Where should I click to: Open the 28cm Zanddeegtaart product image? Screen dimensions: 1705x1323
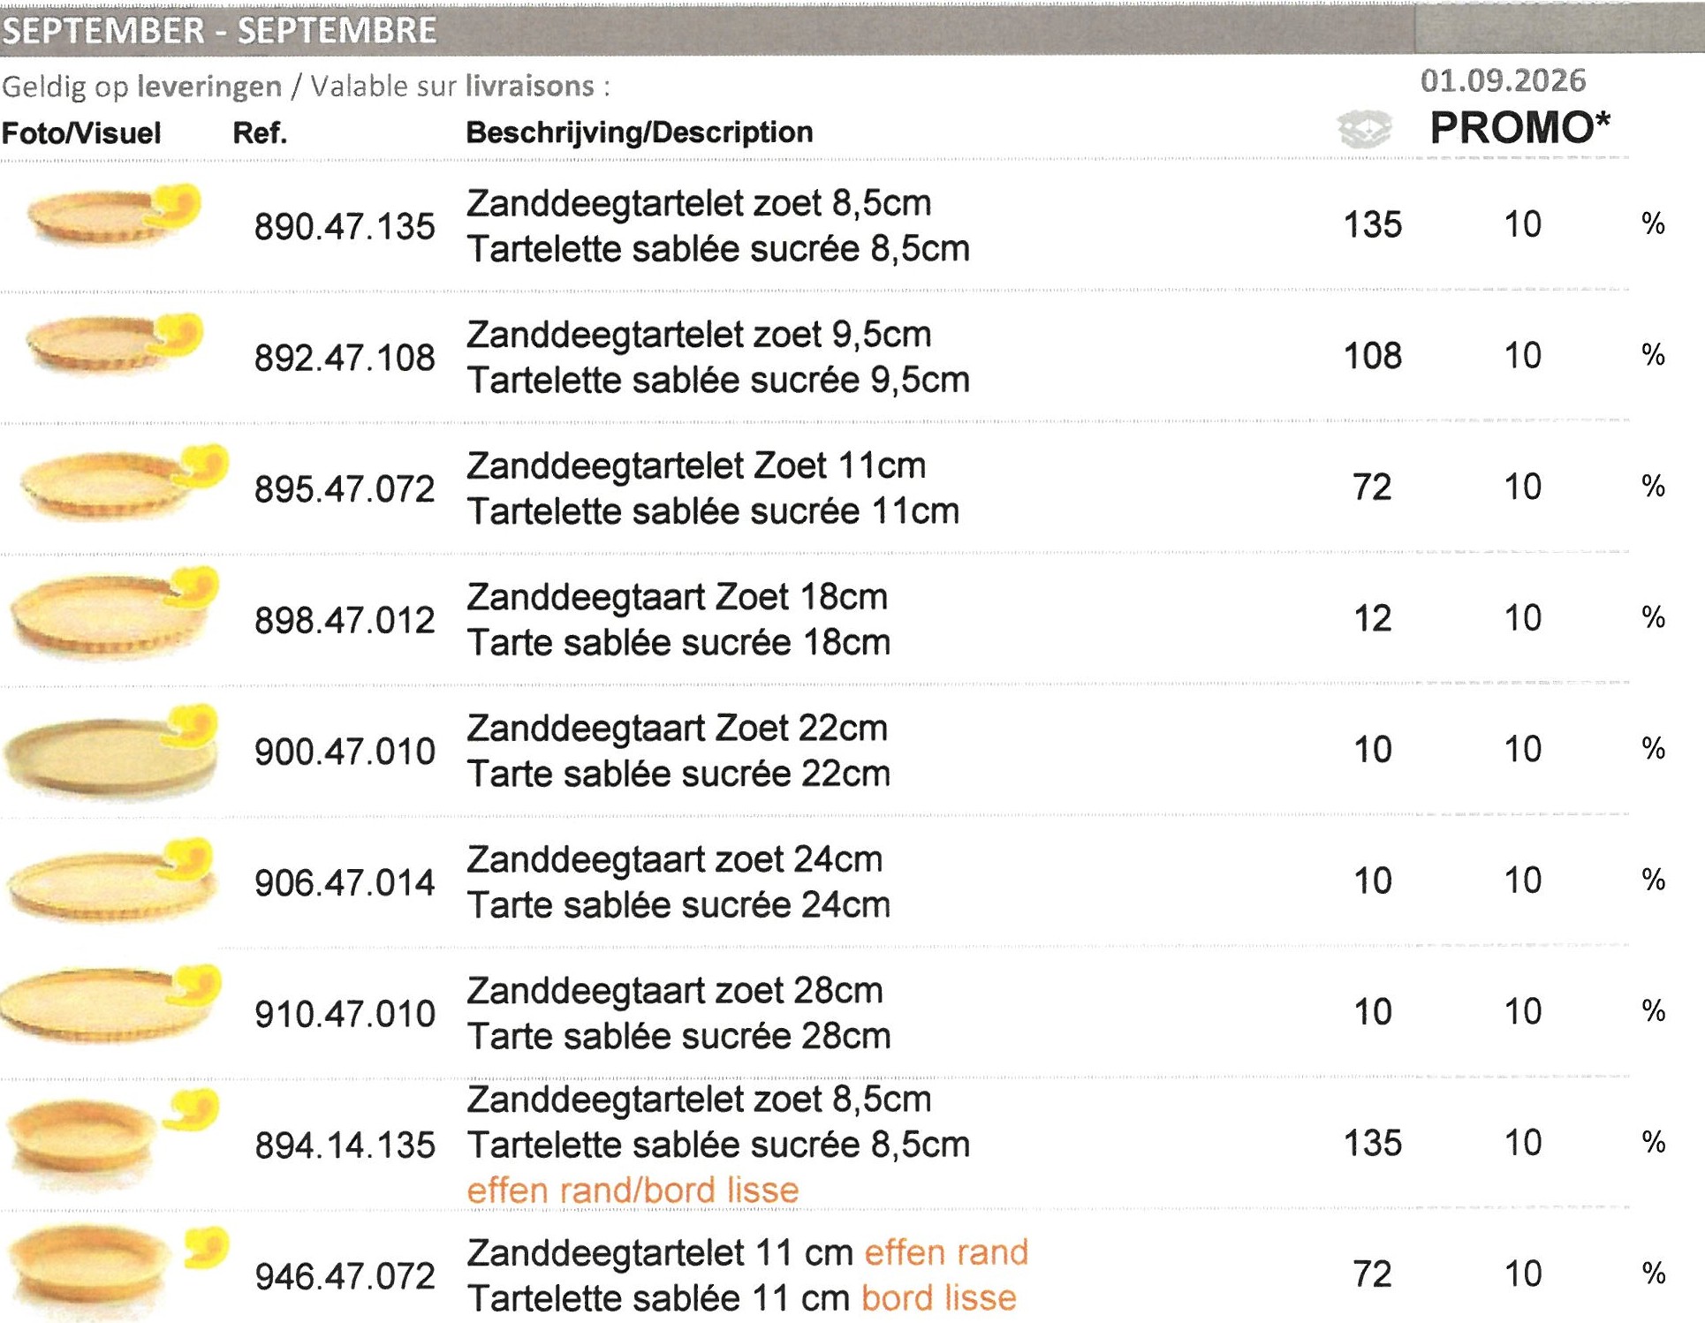click(x=111, y=1003)
